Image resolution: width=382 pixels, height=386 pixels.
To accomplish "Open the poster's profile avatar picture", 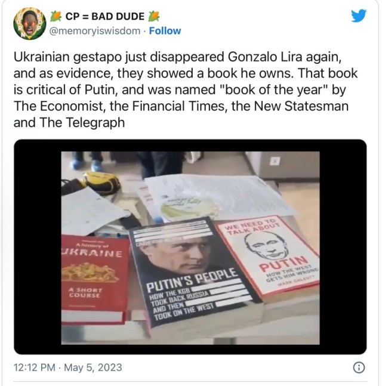I will [30, 24].
